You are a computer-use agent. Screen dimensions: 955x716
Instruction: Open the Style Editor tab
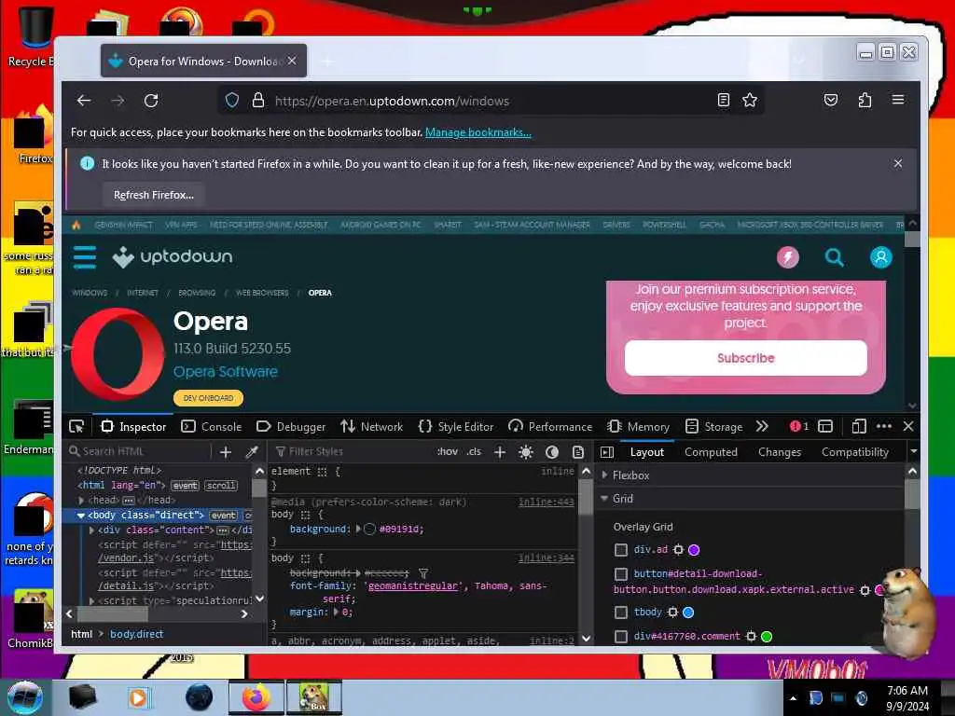(x=456, y=426)
